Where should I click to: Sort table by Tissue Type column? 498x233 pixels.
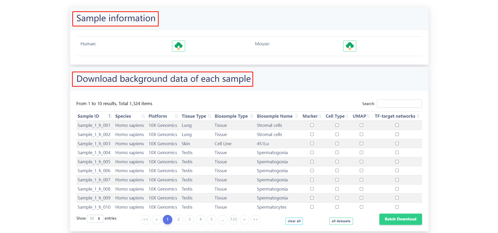click(x=196, y=116)
